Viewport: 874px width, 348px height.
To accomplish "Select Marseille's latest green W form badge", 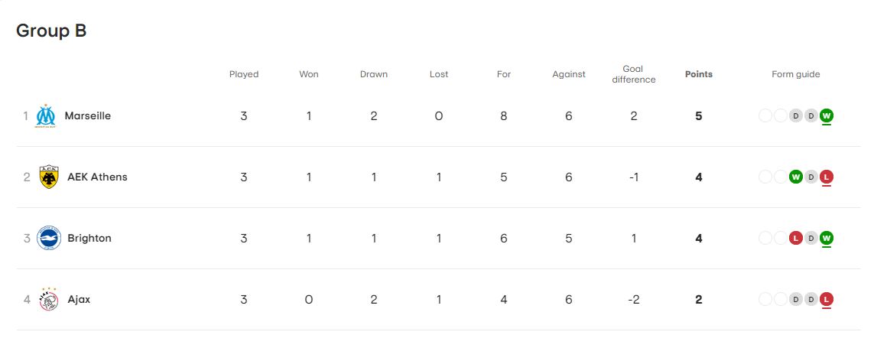I will coord(826,116).
